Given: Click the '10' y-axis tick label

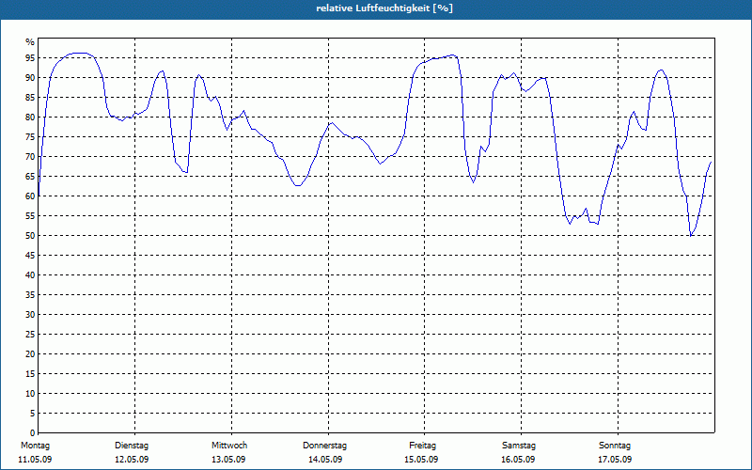Looking at the screenshot, I should click(x=30, y=393).
